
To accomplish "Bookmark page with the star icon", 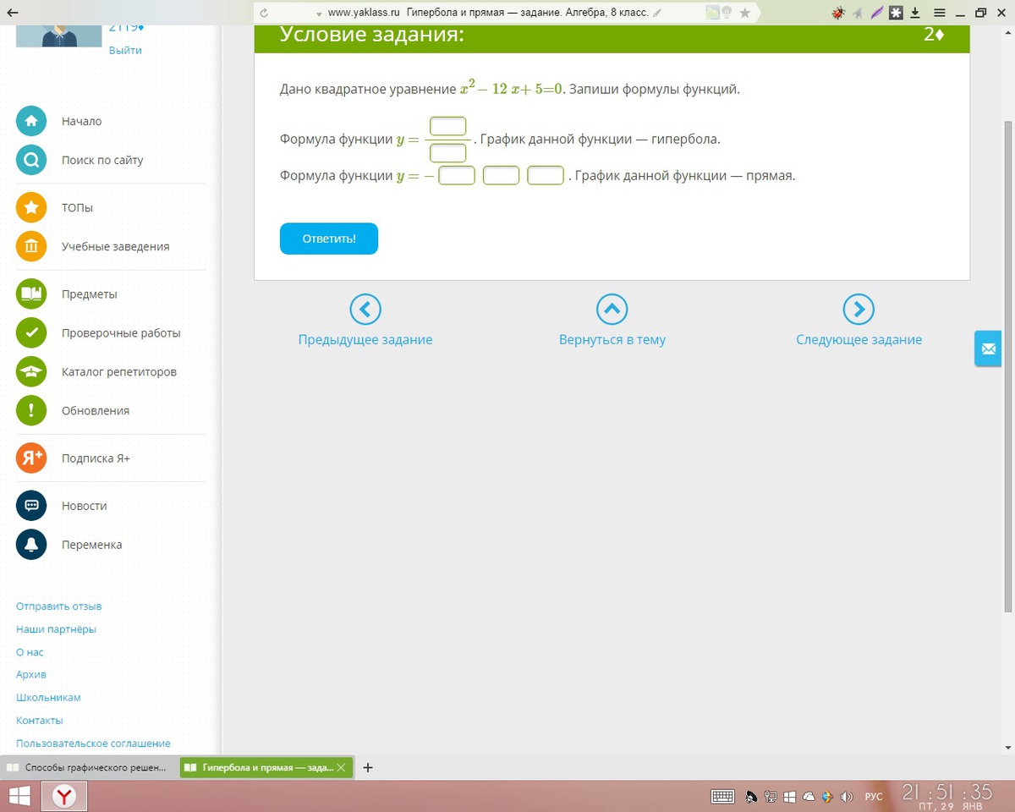I will [744, 13].
